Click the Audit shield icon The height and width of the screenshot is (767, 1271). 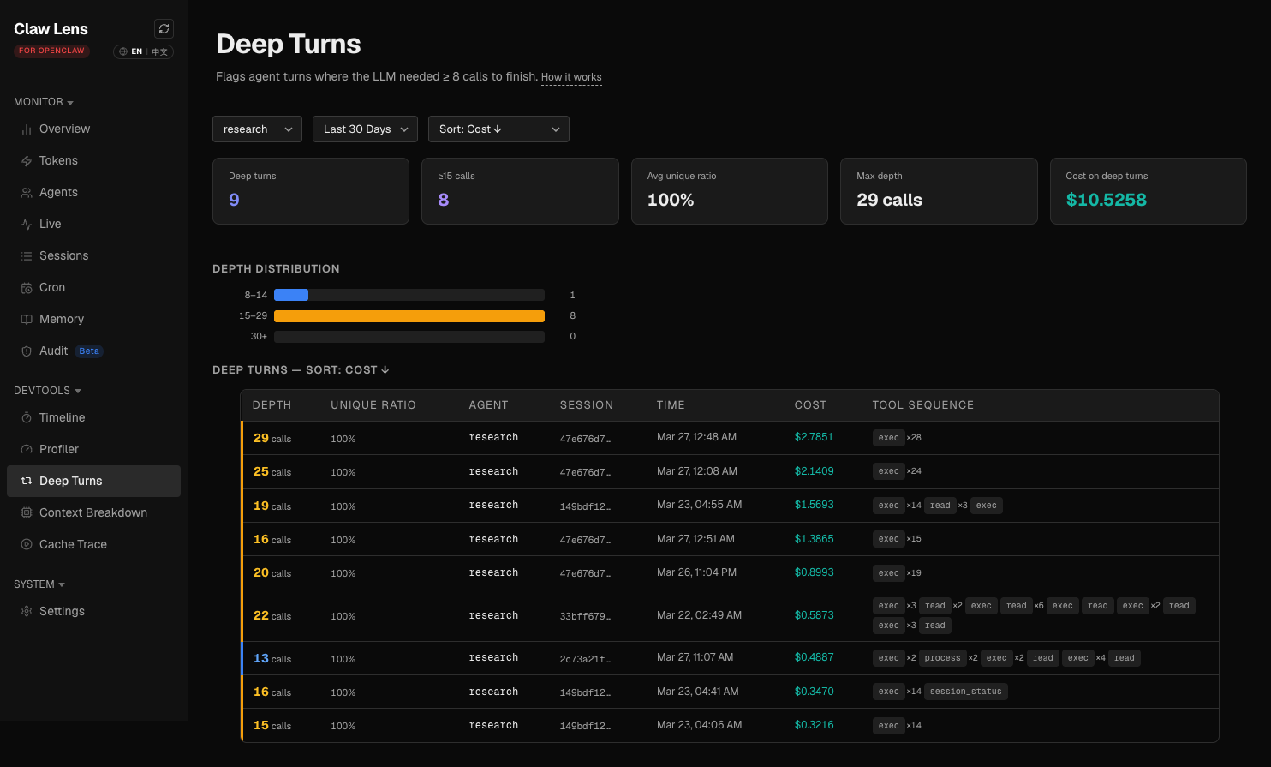click(x=27, y=351)
